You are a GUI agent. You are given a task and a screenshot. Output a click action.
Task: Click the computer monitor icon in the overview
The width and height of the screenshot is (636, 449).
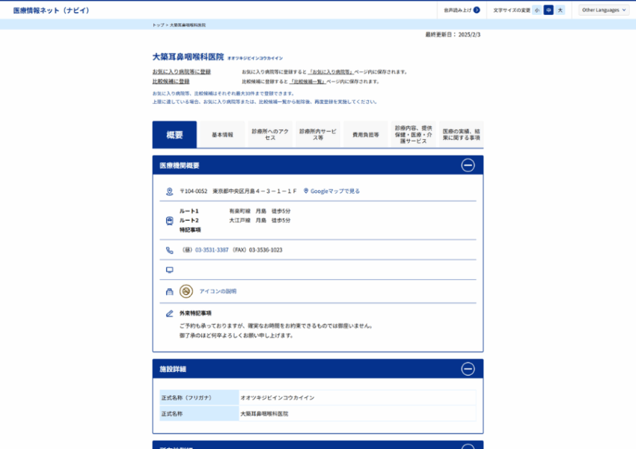(169, 269)
